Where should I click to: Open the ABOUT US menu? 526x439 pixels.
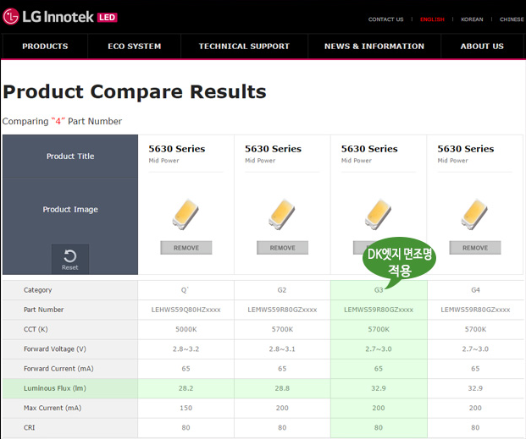pos(482,47)
